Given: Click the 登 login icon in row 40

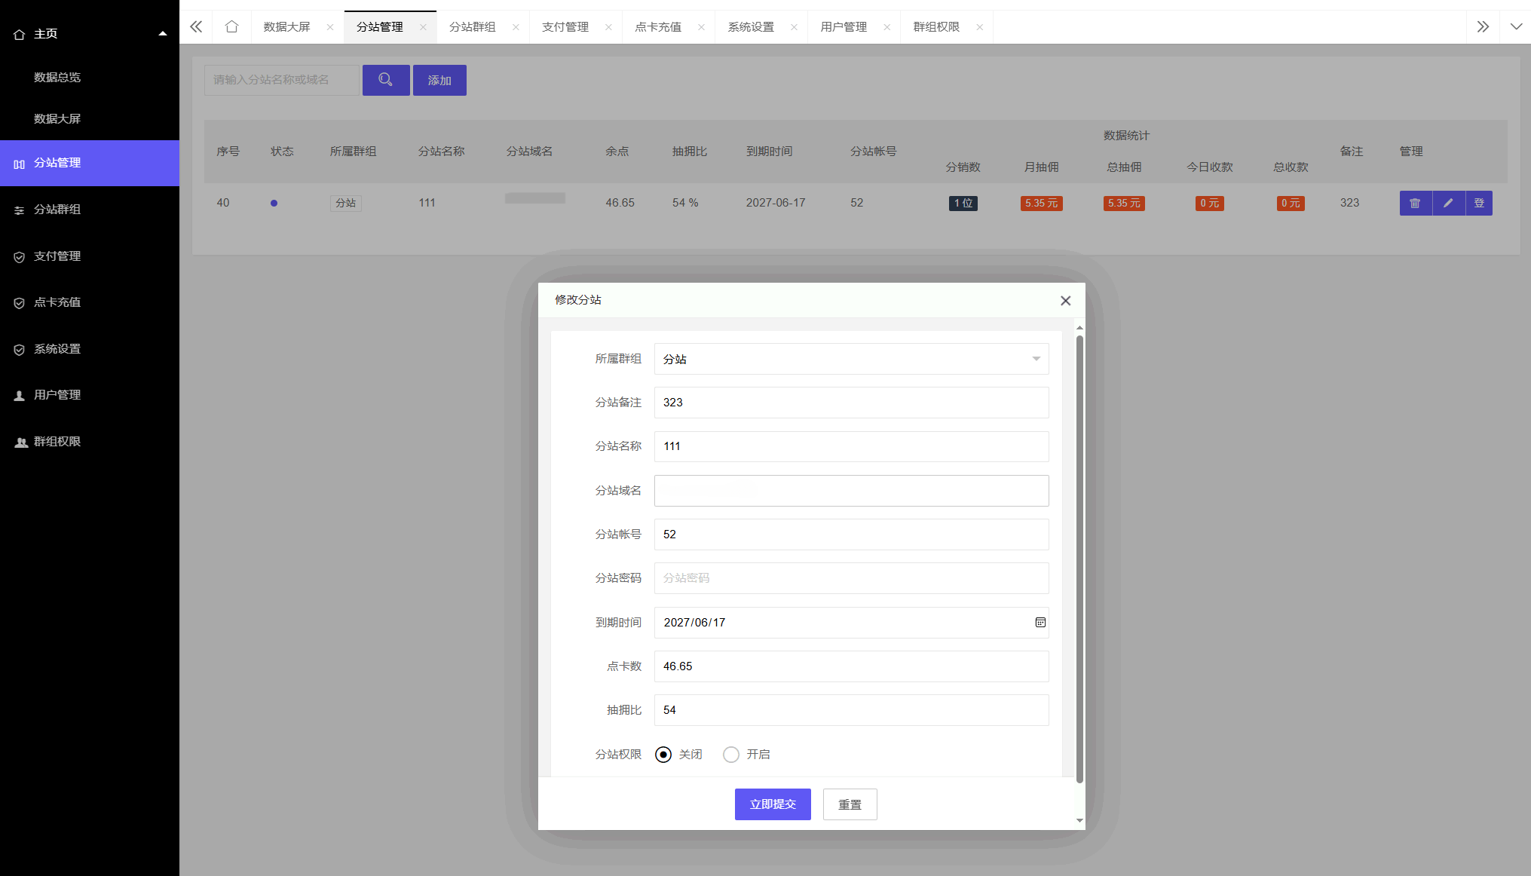Looking at the screenshot, I should [1479, 203].
